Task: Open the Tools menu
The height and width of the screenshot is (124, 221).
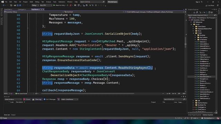Action: pyautogui.click(x=55, y=2)
